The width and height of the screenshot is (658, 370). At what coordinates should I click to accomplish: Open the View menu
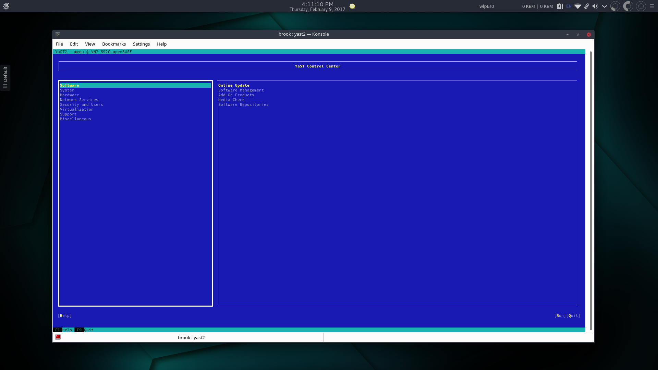(x=90, y=44)
